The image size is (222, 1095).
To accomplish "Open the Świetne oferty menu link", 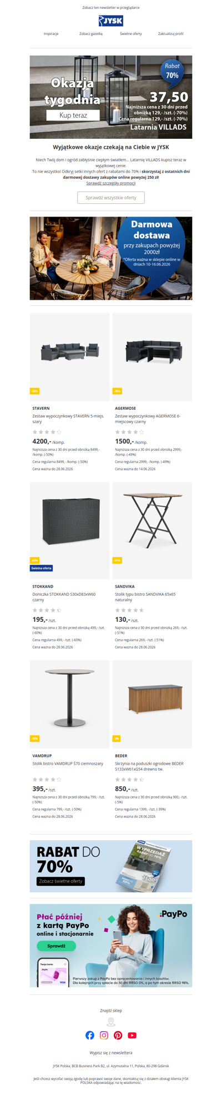I will click(x=130, y=34).
